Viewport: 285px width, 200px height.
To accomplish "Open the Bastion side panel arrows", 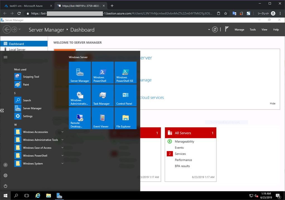I will point(2,111).
